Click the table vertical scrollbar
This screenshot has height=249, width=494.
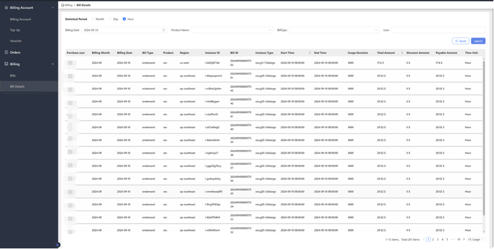pyautogui.click(x=483, y=138)
